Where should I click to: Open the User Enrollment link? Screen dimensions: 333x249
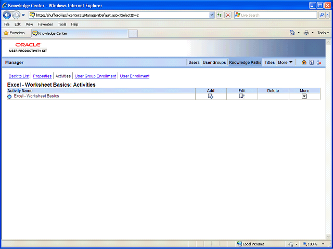click(x=135, y=76)
